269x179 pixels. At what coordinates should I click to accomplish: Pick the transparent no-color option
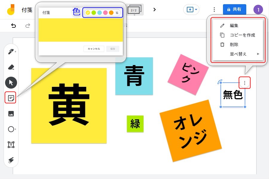pos(117,13)
